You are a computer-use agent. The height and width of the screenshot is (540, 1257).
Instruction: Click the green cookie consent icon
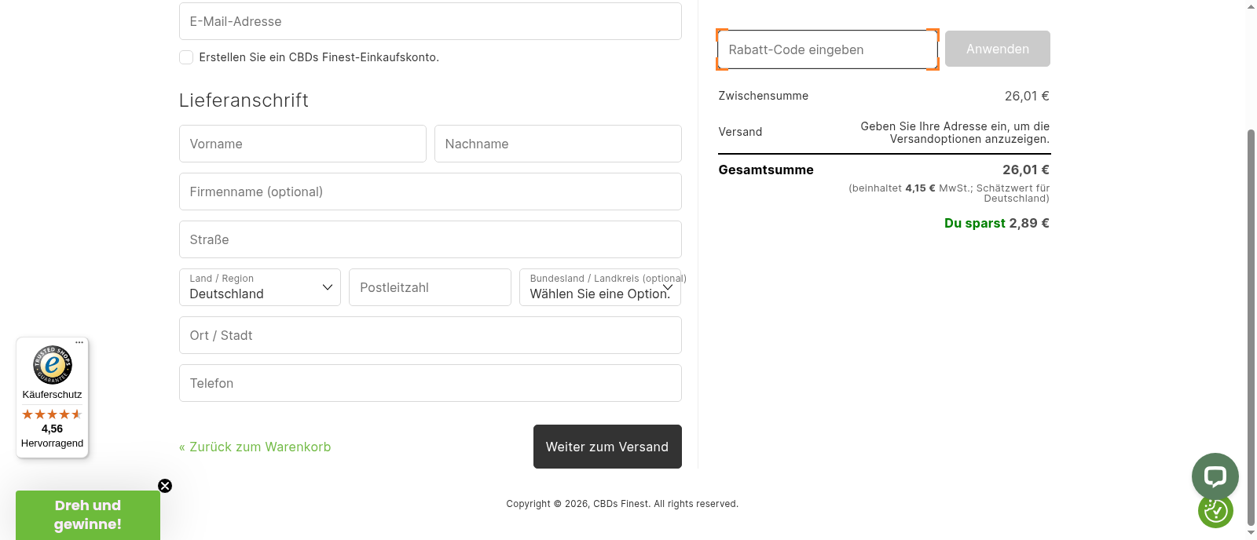pyautogui.click(x=1215, y=511)
